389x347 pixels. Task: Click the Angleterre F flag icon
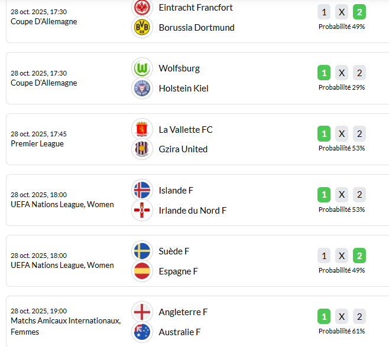tap(142, 312)
